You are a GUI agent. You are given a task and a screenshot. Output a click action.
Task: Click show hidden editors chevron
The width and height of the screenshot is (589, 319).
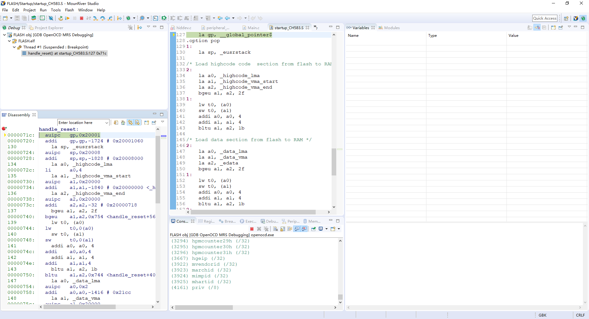pos(316,28)
